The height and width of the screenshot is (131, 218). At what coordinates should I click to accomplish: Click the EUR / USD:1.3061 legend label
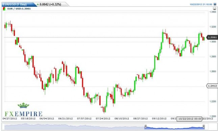coord(19,9)
